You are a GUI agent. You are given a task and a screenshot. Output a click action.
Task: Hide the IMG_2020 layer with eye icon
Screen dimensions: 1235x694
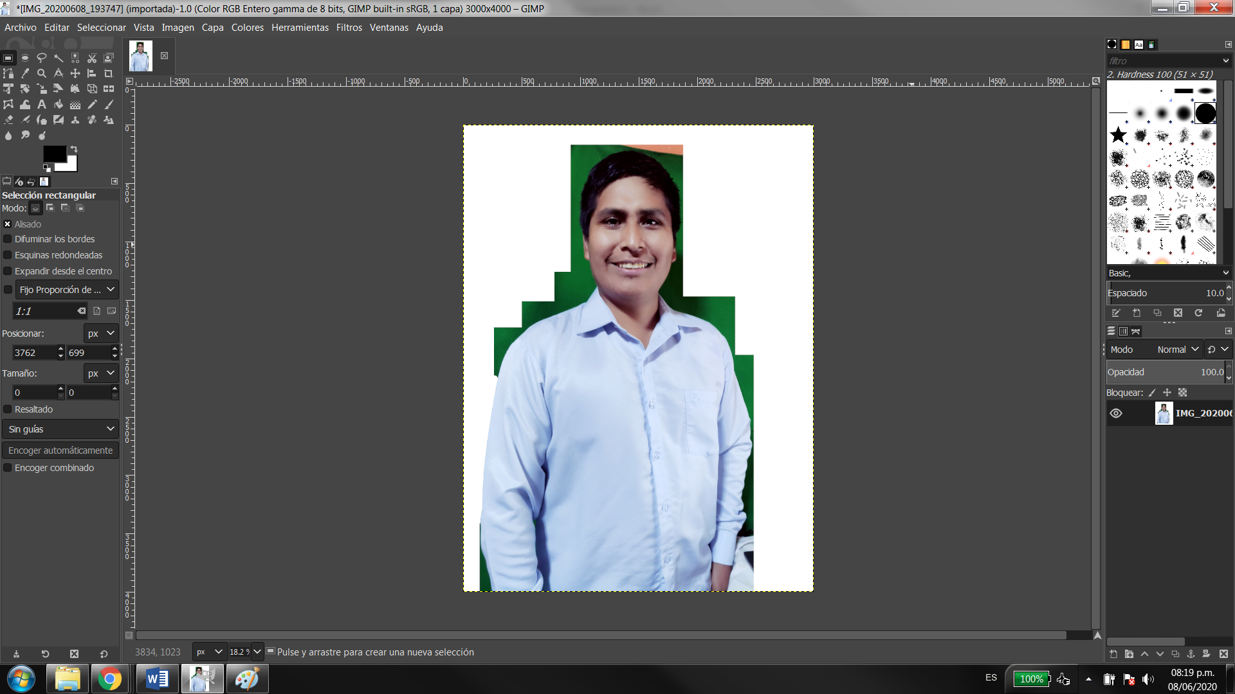(1116, 413)
